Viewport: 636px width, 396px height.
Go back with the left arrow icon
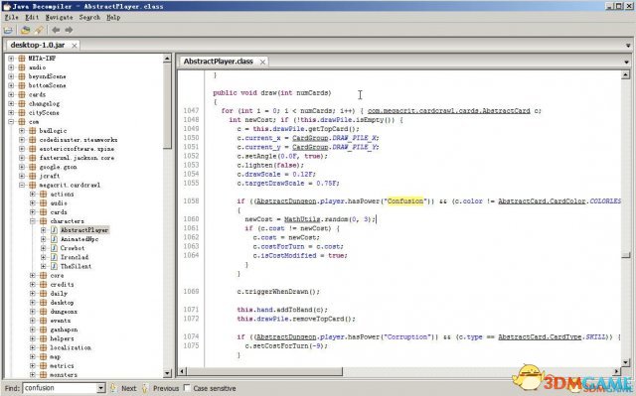(56, 30)
